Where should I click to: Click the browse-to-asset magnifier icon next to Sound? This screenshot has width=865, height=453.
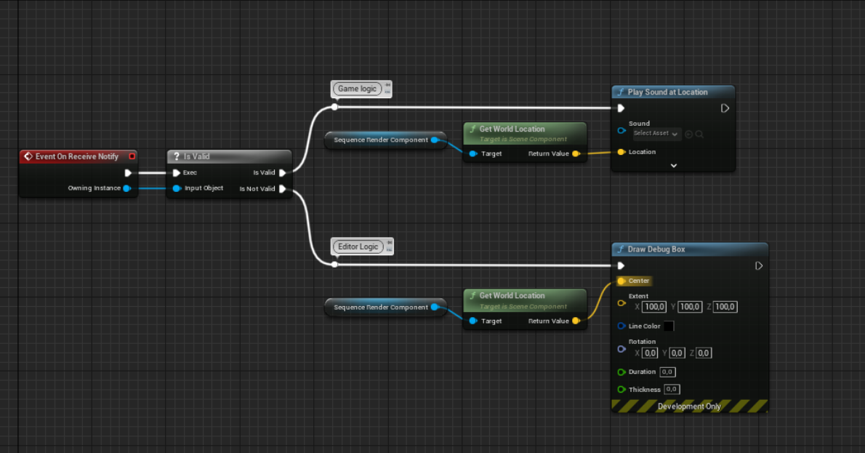[x=699, y=134]
